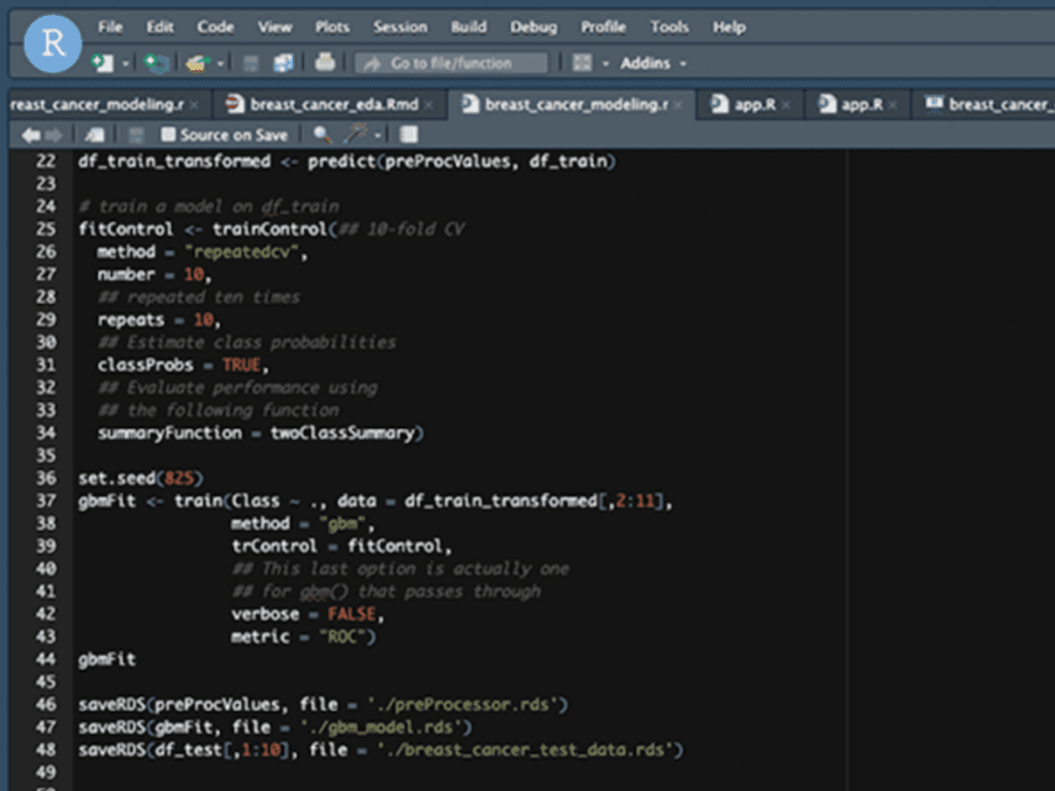Click the Go to file/function search field
The width and height of the screenshot is (1055, 791).
(450, 62)
